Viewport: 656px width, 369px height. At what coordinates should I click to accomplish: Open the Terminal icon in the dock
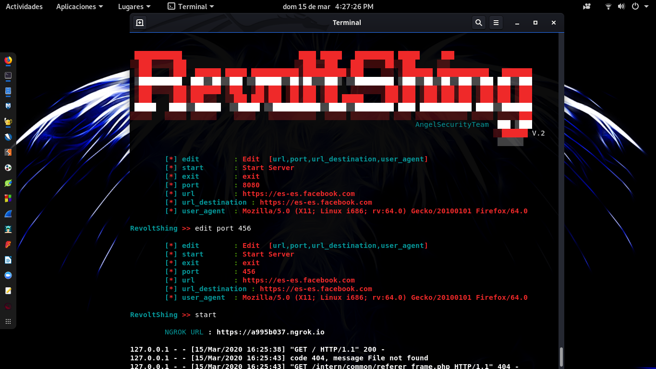pos(8,75)
